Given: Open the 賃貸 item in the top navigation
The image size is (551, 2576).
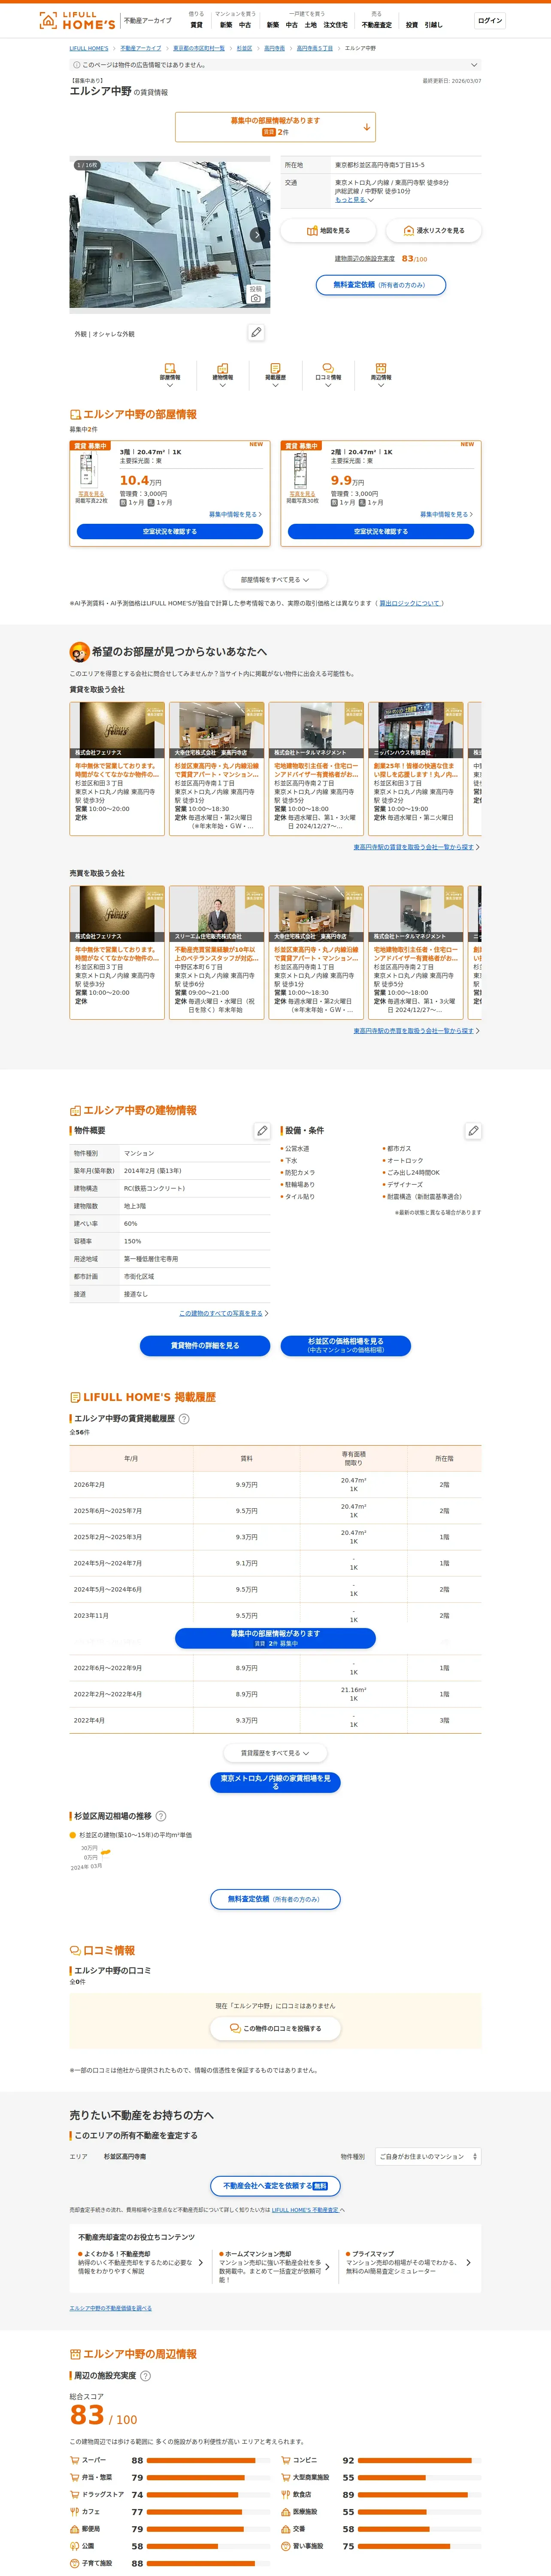Looking at the screenshot, I should [x=196, y=25].
